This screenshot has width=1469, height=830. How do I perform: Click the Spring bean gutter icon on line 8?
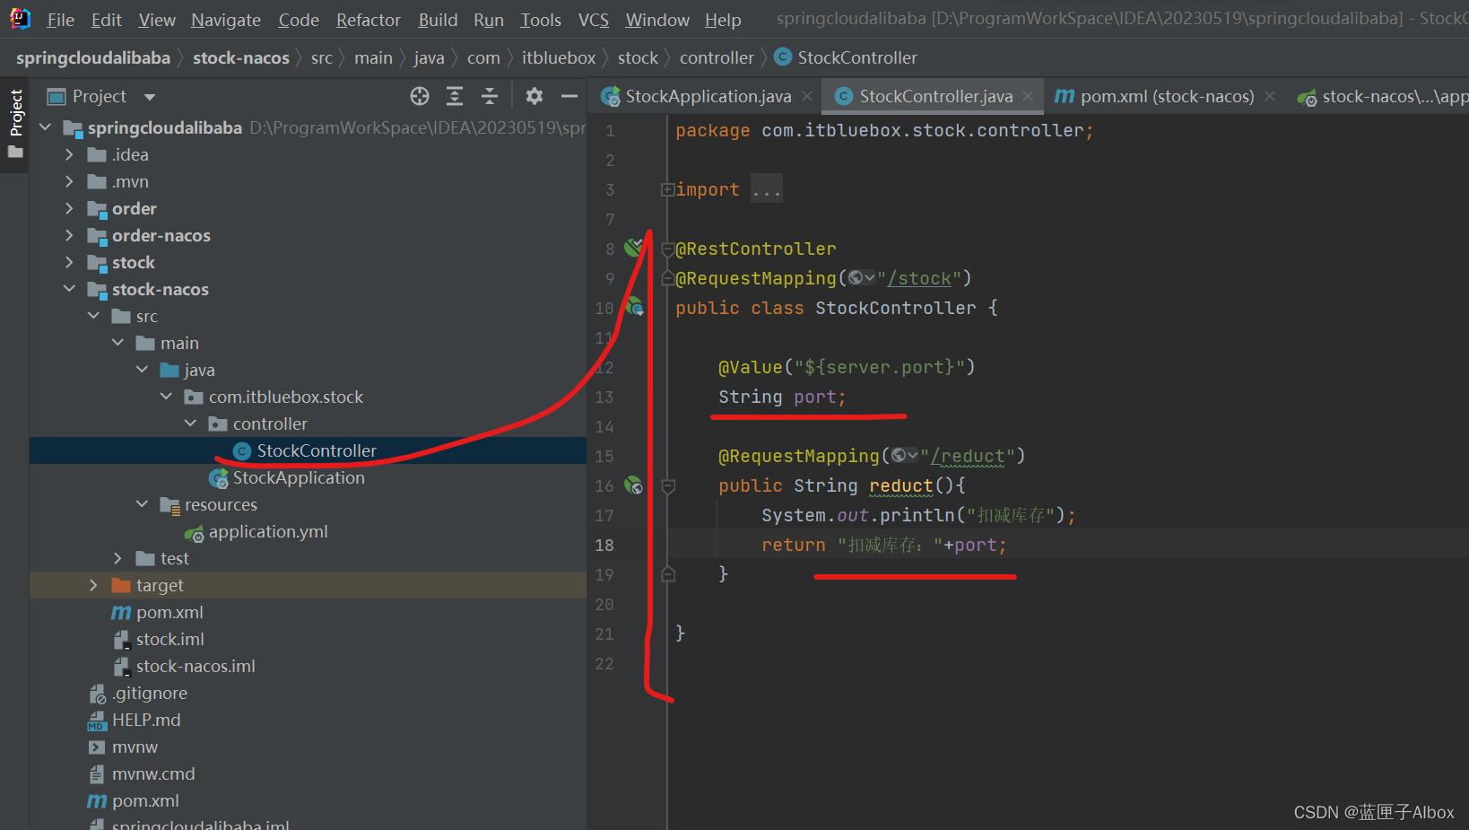coord(634,246)
